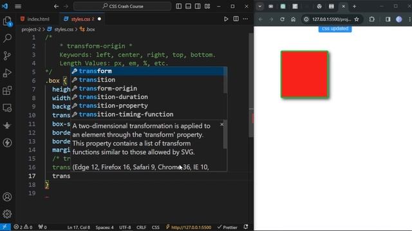
Task: Click the suggestion list scrollbar
Action: pos(225,80)
